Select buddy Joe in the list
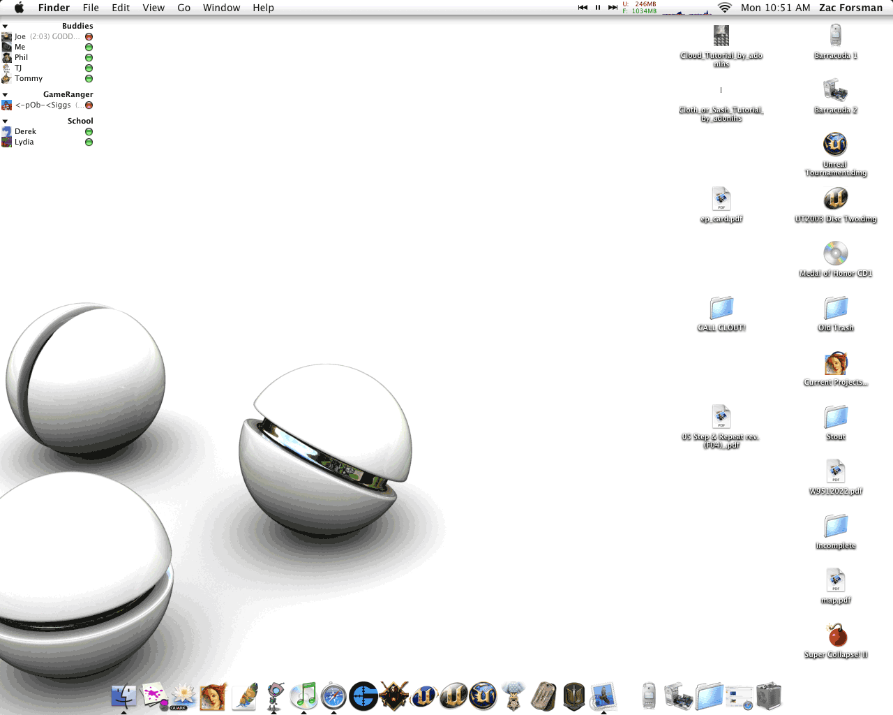 click(x=47, y=36)
